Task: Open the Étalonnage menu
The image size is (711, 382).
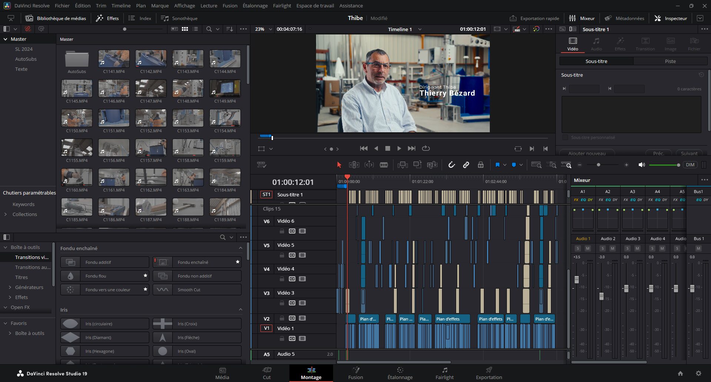Action: point(255,6)
